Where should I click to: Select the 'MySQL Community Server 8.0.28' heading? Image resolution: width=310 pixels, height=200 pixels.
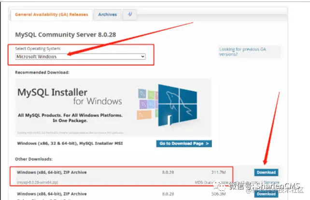pyautogui.click(x=66, y=35)
